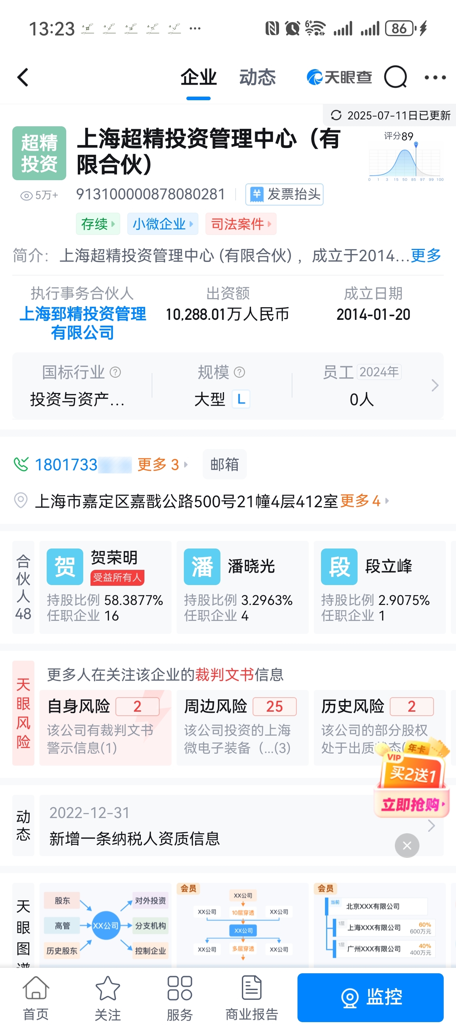456x1029 pixels.
Task: Switch to the 企业 tab
Action: point(198,77)
